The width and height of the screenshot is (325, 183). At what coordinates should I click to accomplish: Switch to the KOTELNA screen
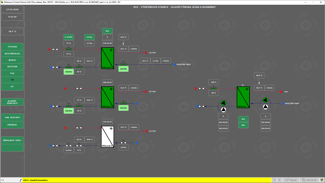point(12,66)
